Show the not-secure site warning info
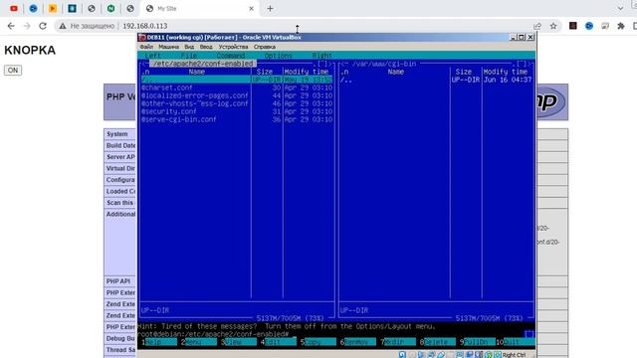The width and height of the screenshot is (637, 358). pyautogui.click(x=87, y=26)
